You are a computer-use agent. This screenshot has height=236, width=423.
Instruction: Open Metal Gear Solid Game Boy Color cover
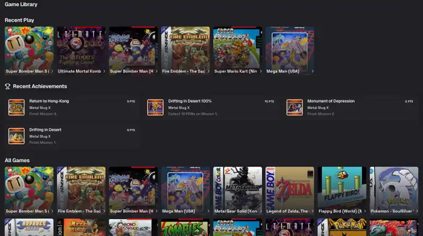pyautogui.click(x=237, y=191)
